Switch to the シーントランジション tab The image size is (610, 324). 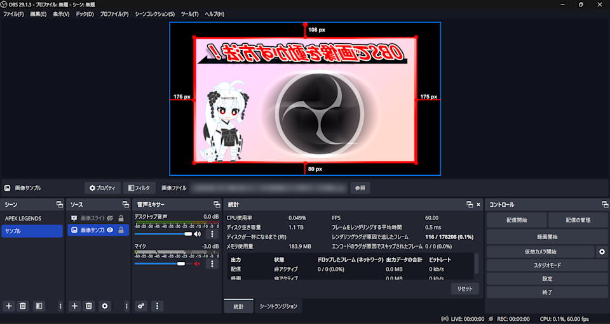(x=278, y=306)
